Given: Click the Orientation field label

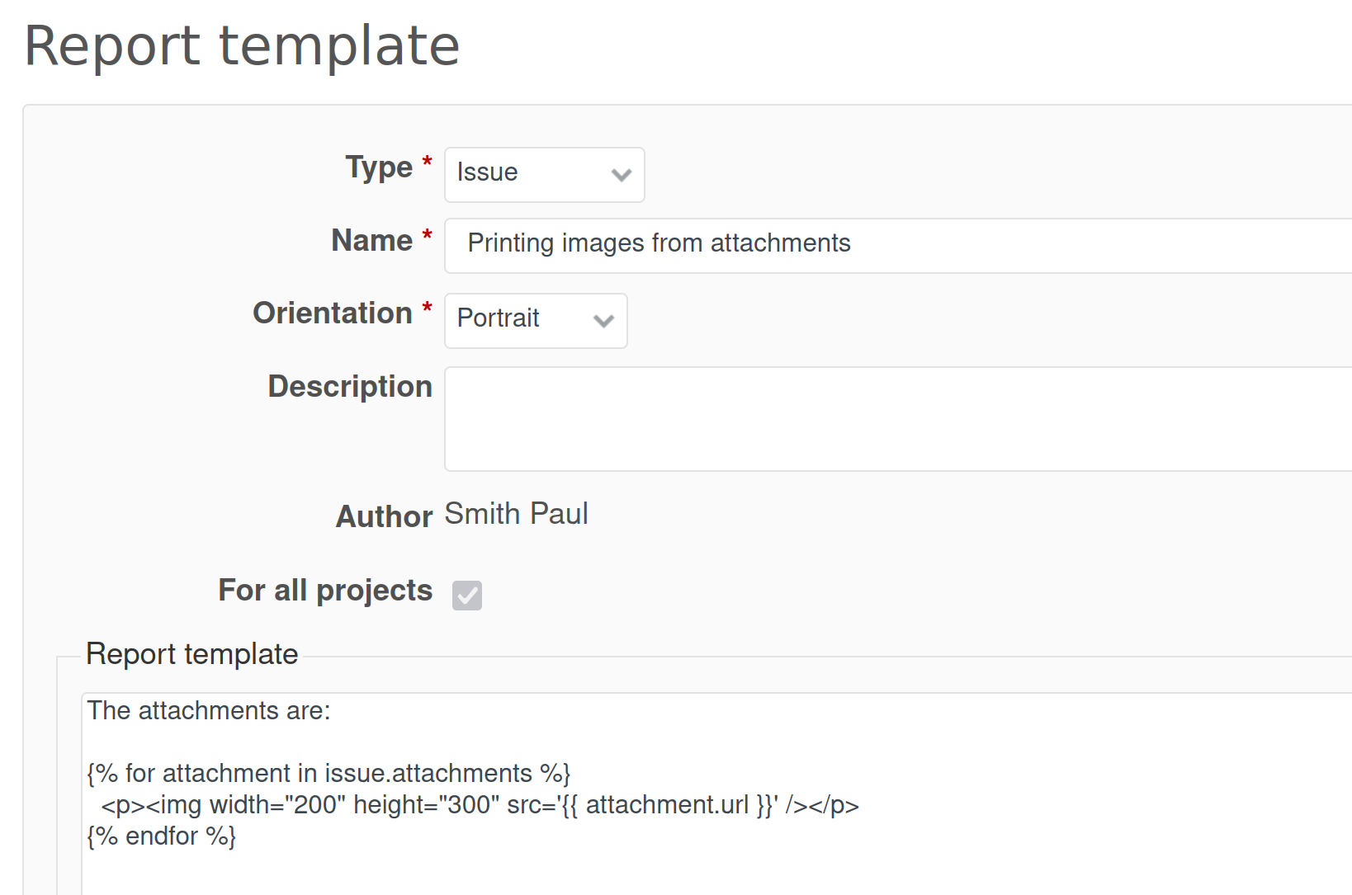Looking at the screenshot, I should pos(333,313).
